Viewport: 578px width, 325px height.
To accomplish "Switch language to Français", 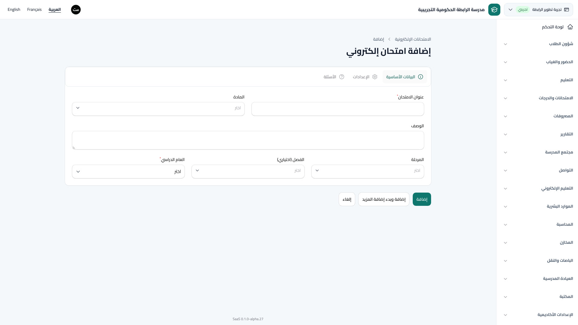I will [34, 10].
